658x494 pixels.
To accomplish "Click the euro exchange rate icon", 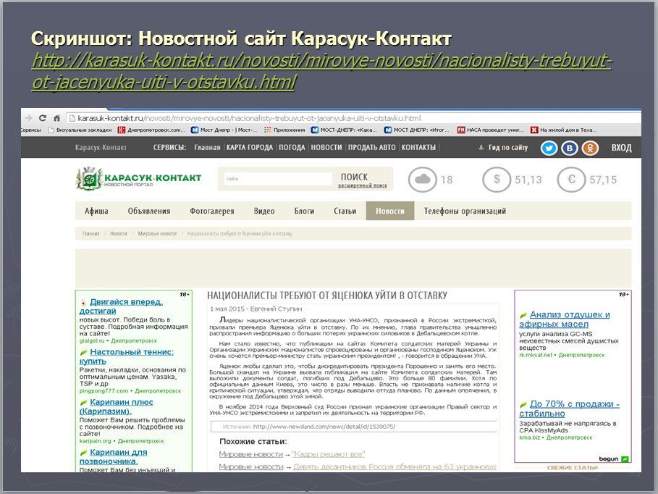I will click(571, 180).
